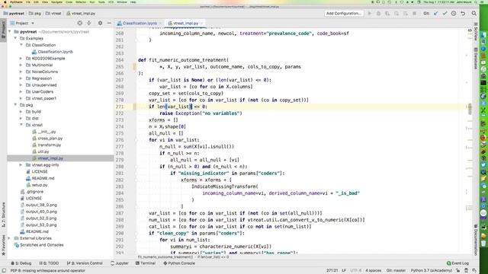Expand the KDD2009Example folder

21,59
